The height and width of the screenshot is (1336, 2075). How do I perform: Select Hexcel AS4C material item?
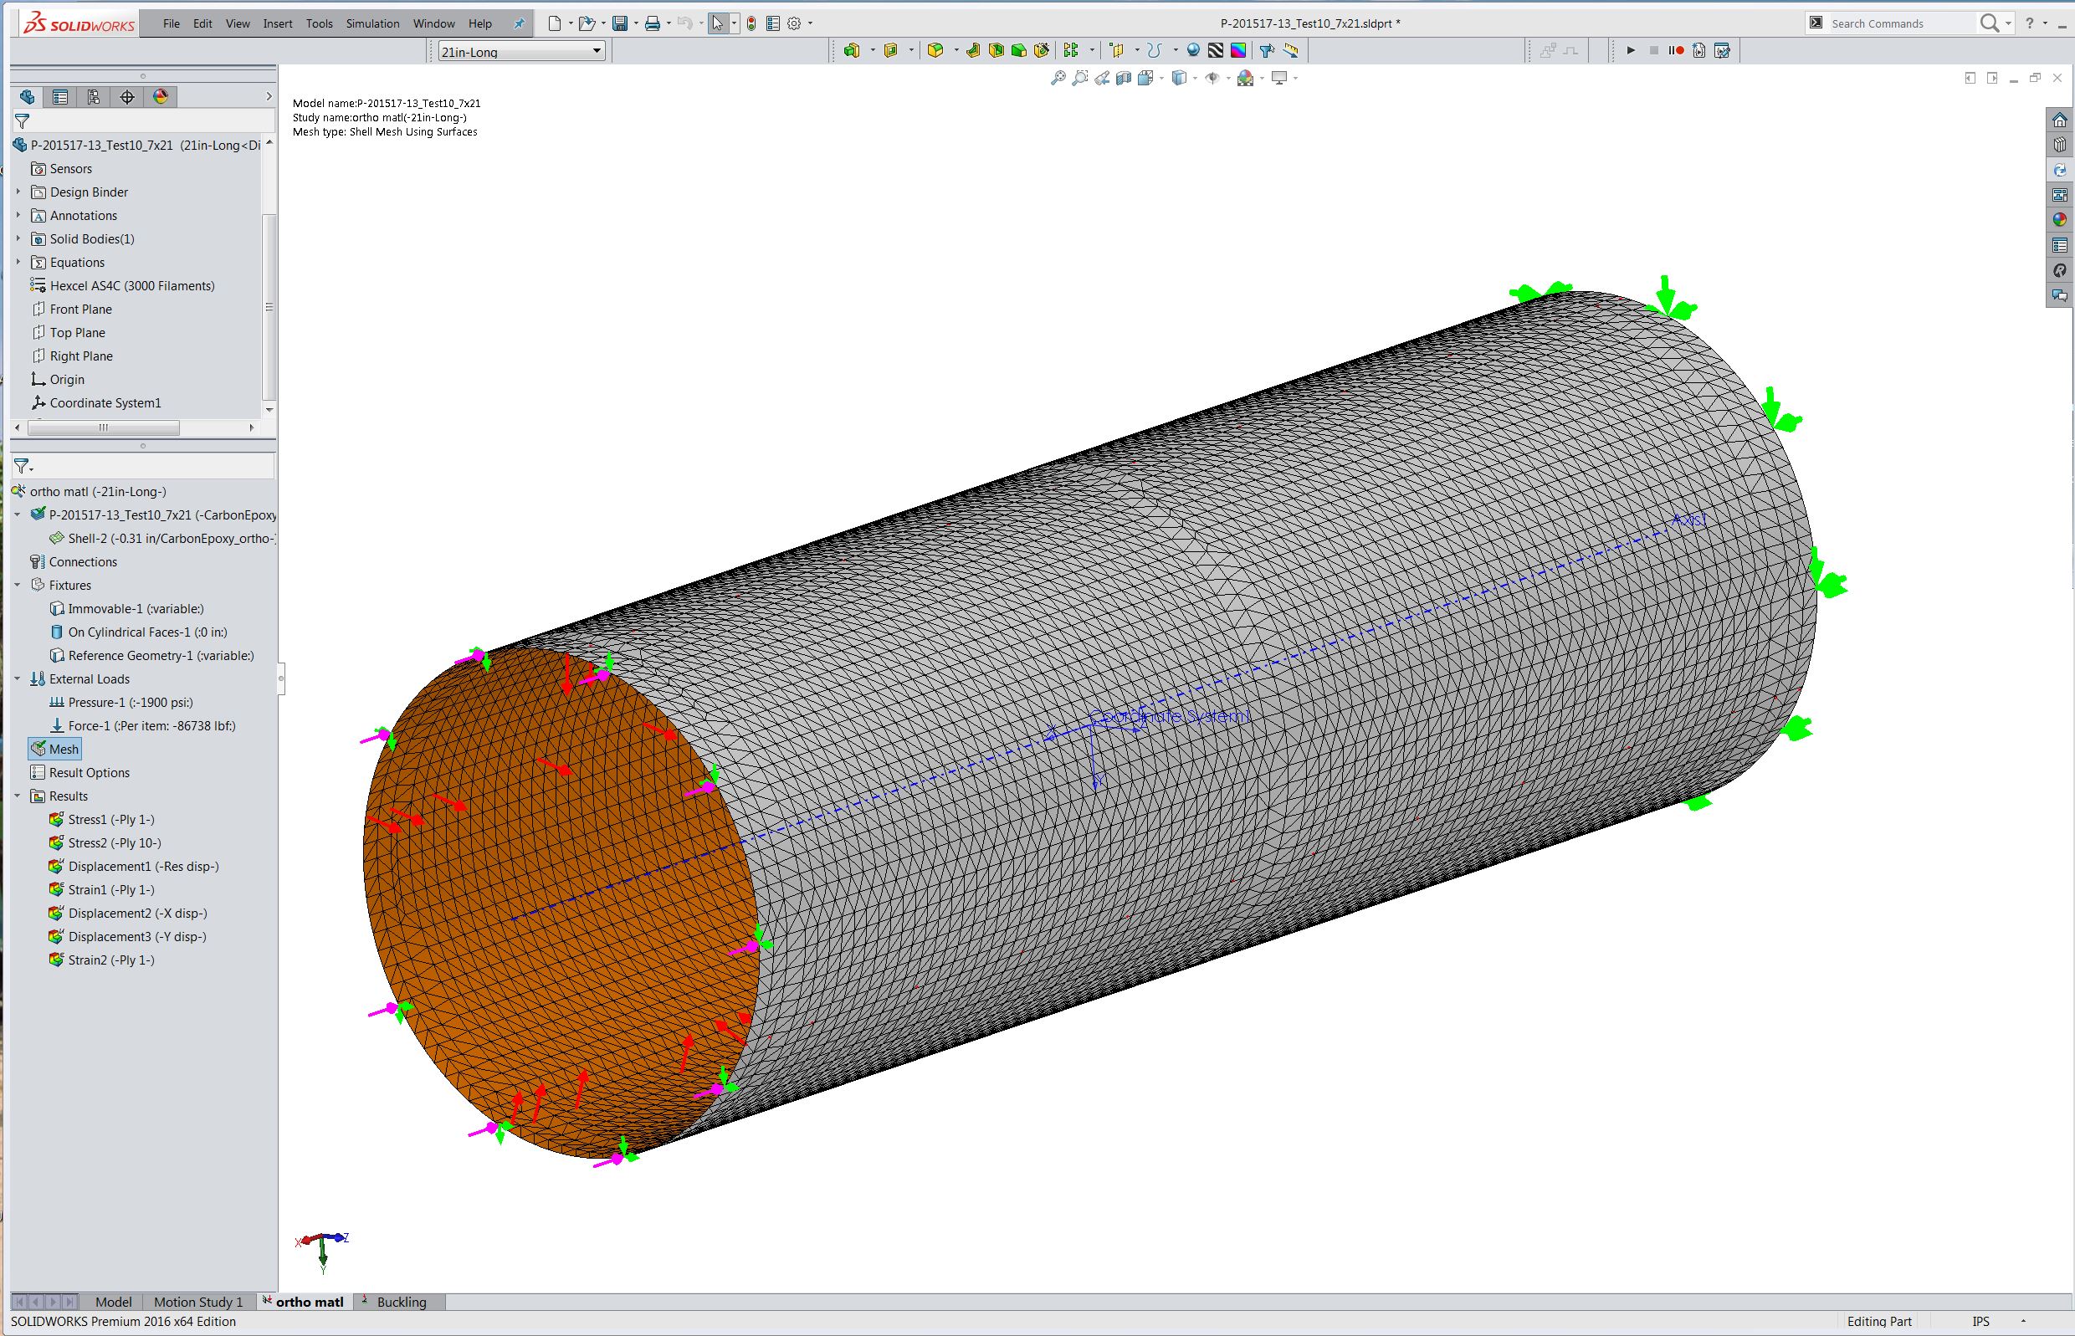(122, 285)
